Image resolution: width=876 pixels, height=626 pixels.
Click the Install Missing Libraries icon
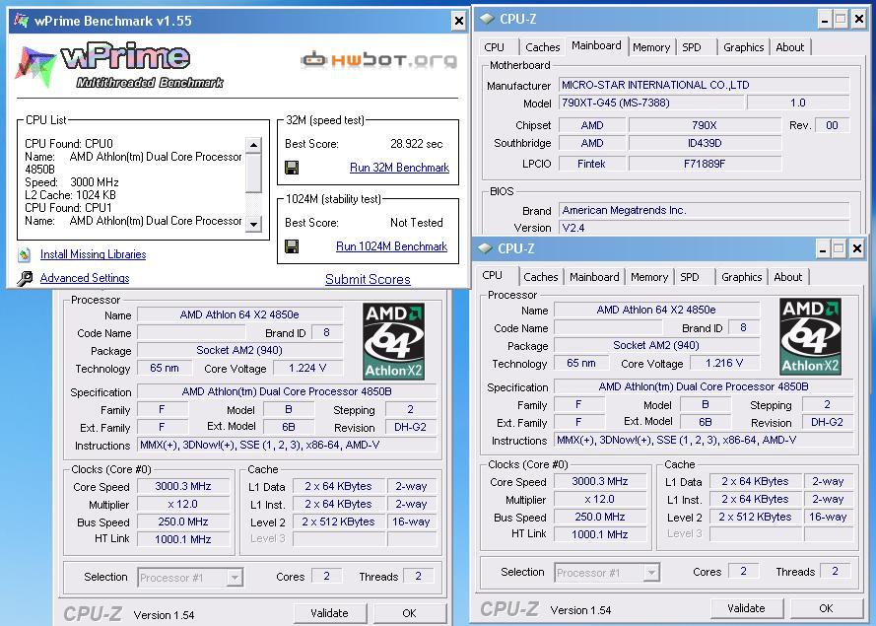click(x=24, y=255)
